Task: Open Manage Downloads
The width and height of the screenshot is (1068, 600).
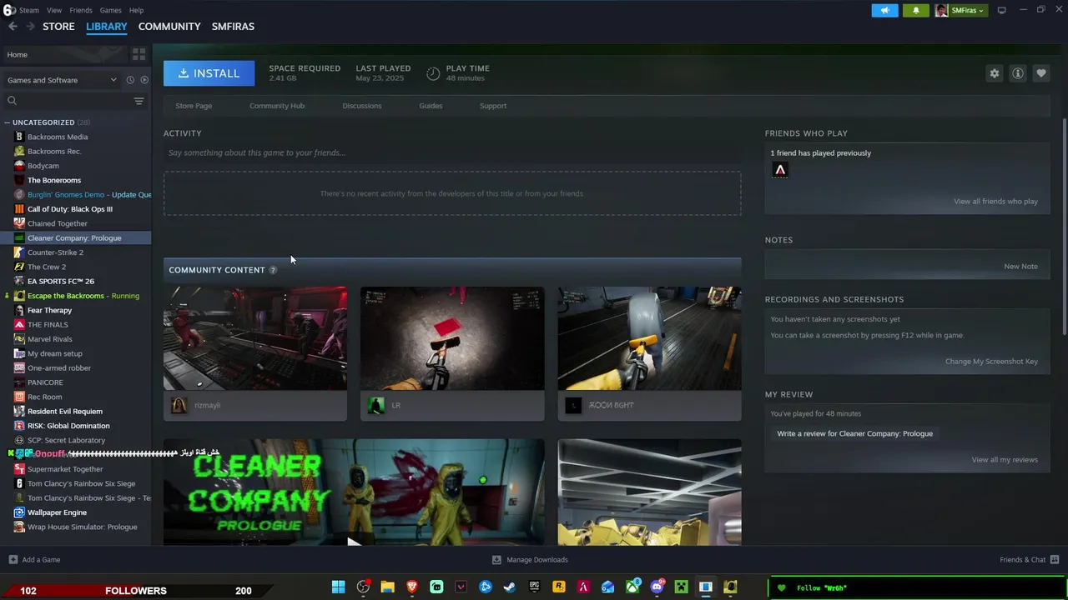Action: 530,560
